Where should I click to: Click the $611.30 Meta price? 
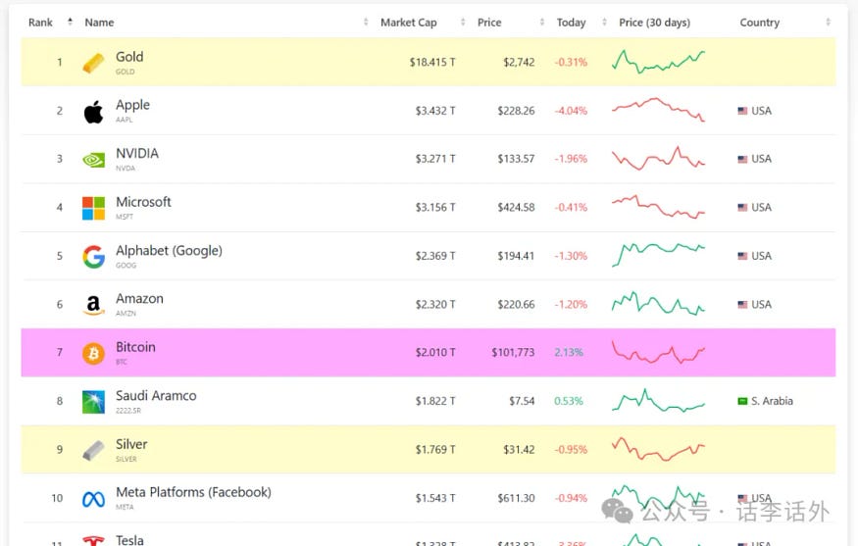tap(516, 498)
